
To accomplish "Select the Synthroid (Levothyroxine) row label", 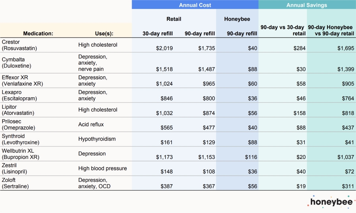I will (21, 139).
